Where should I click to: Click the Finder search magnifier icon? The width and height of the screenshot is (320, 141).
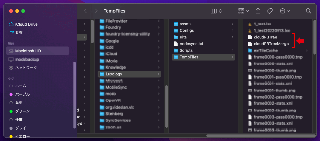308,11
